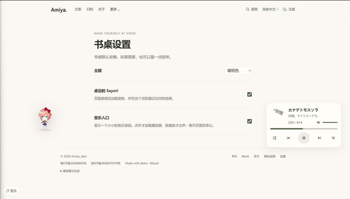Click the 书桌设置 heading

click(x=112, y=44)
